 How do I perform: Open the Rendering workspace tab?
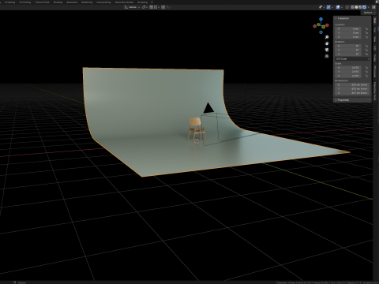(87, 2)
